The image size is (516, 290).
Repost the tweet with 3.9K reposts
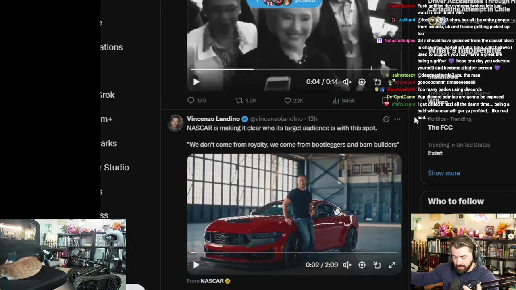coord(246,100)
